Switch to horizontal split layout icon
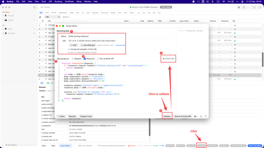This screenshot has height=148, width=264. click(254, 7)
